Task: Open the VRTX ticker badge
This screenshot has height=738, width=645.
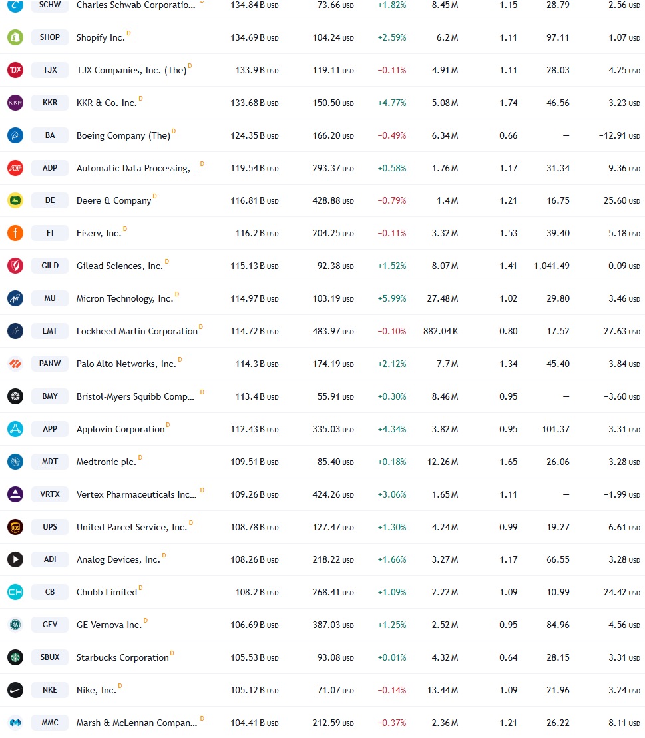Action: click(50, 494)
